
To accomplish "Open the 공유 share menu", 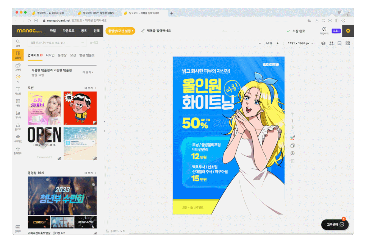I will [84, 31].
